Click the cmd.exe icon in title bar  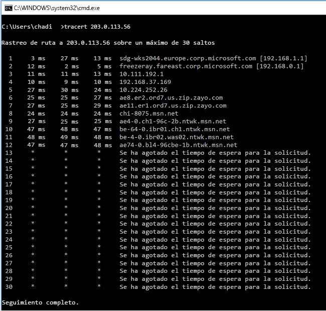pyautogui.click(x=9, y=8)
